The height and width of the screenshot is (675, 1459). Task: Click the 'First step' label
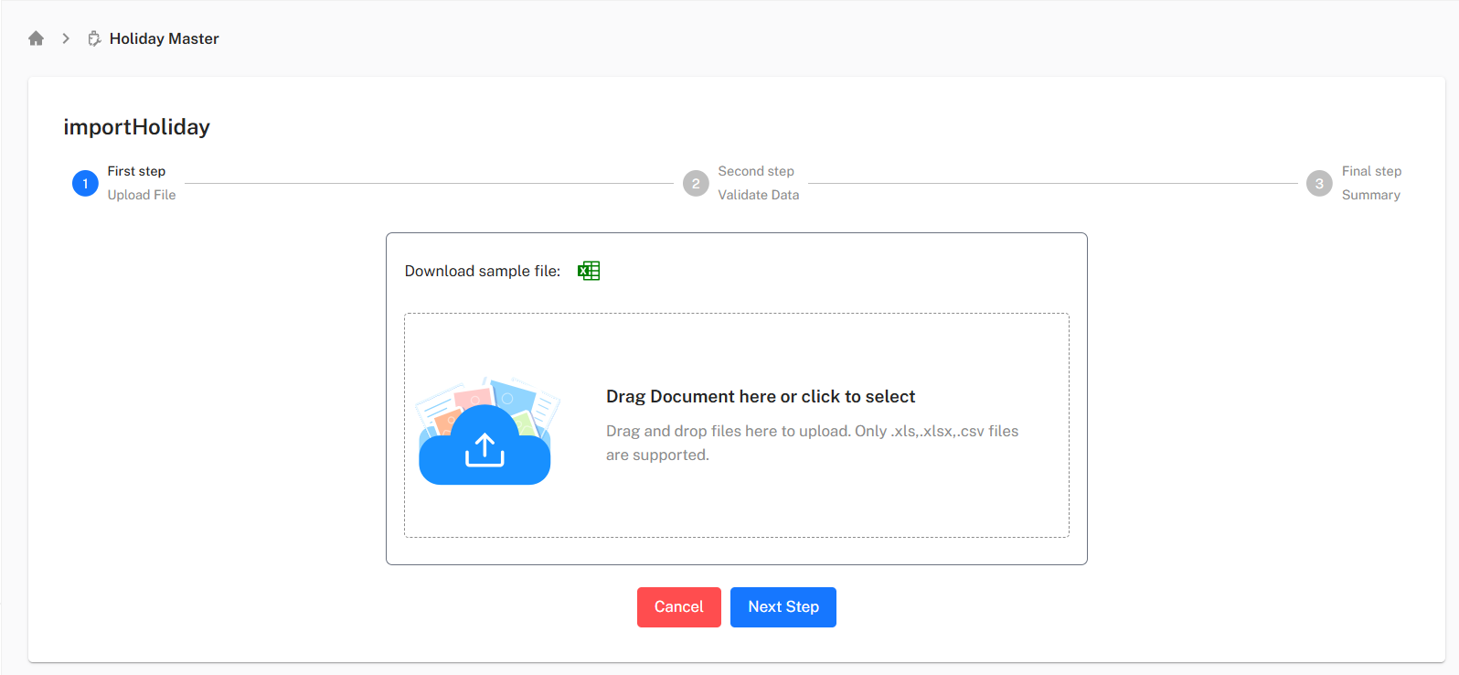click(x=136, y=171)
